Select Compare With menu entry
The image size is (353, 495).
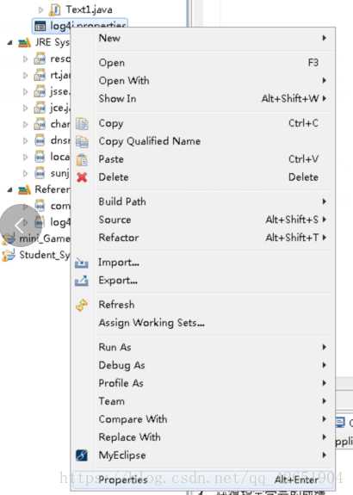pyautogui.click(x=202, y=419)
